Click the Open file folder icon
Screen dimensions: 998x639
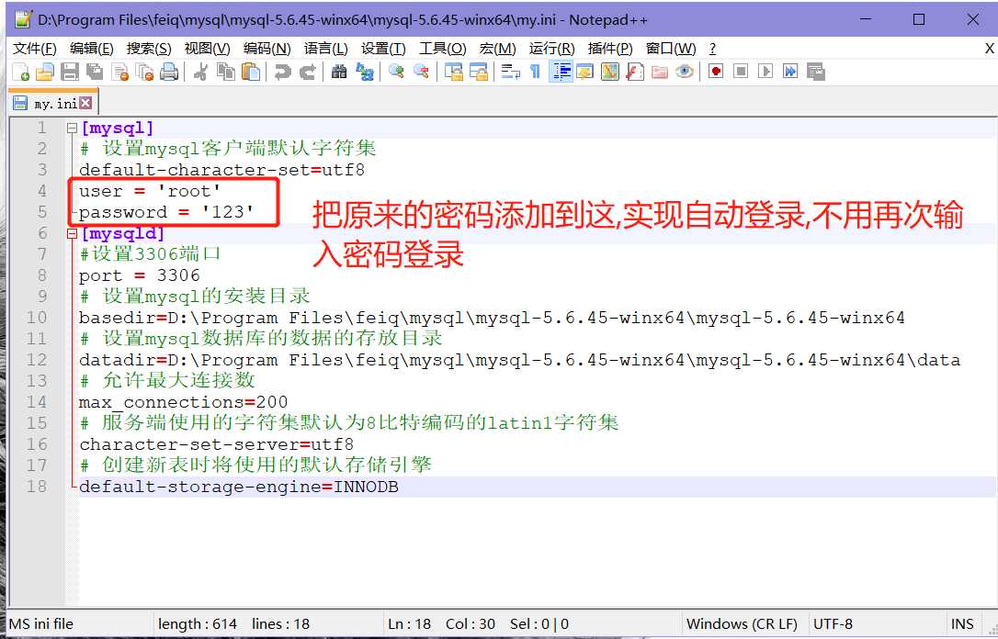tap(44, 72)
